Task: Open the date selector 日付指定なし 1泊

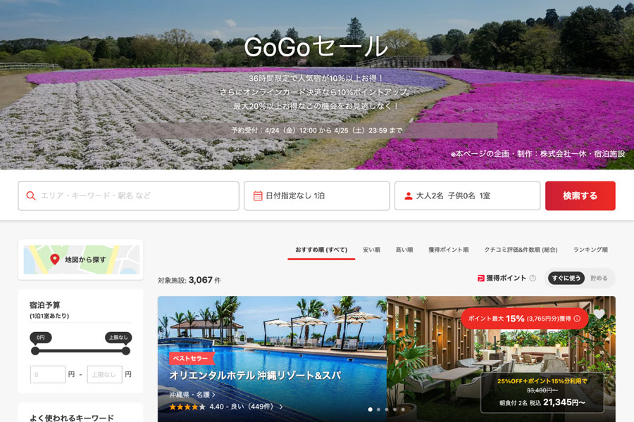Action: [316, 196]
